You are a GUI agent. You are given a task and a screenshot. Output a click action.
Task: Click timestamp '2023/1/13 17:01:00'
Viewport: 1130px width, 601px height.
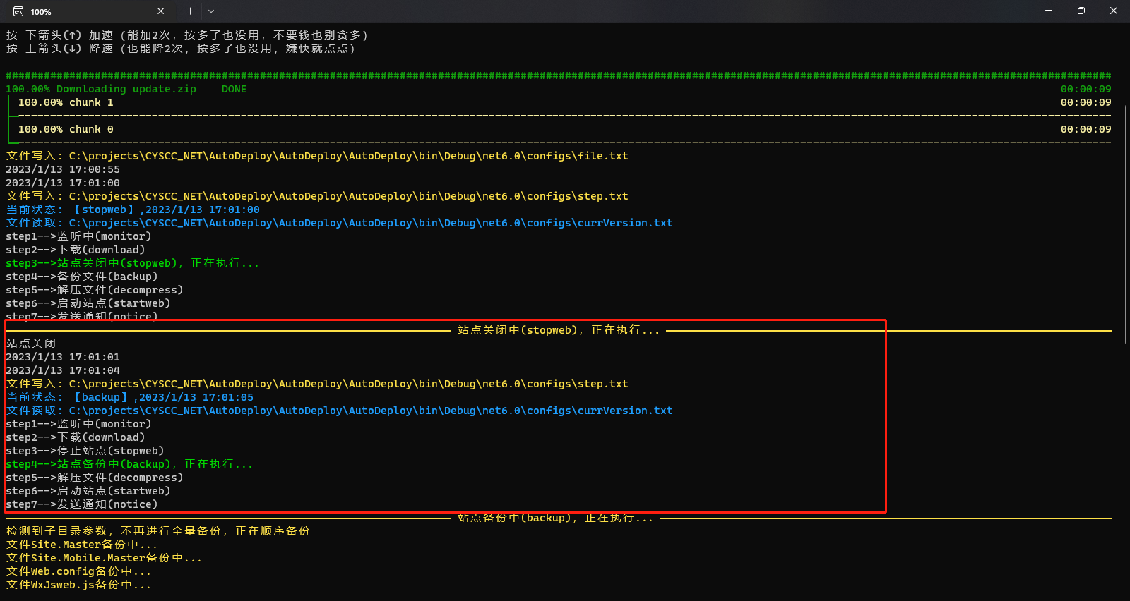click(x=63, y=183)
